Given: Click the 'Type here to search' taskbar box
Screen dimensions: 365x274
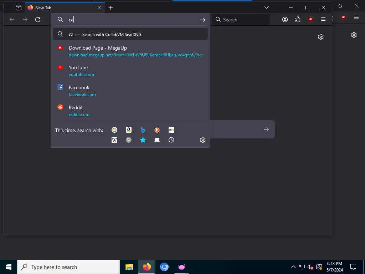Looking at the screenshot, I should [x=68, y=267].
